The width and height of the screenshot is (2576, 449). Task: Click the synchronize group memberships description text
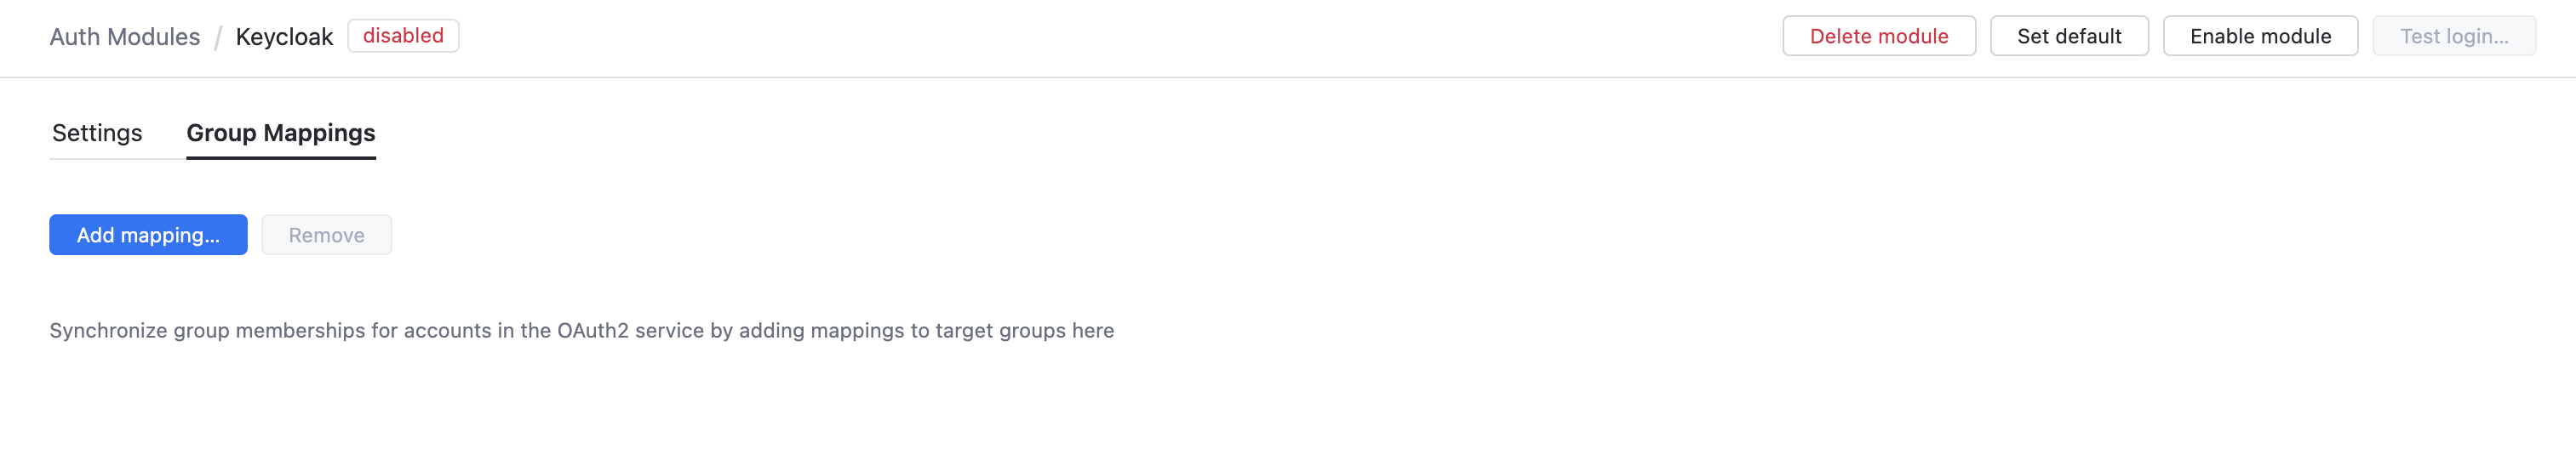(581, 331)
